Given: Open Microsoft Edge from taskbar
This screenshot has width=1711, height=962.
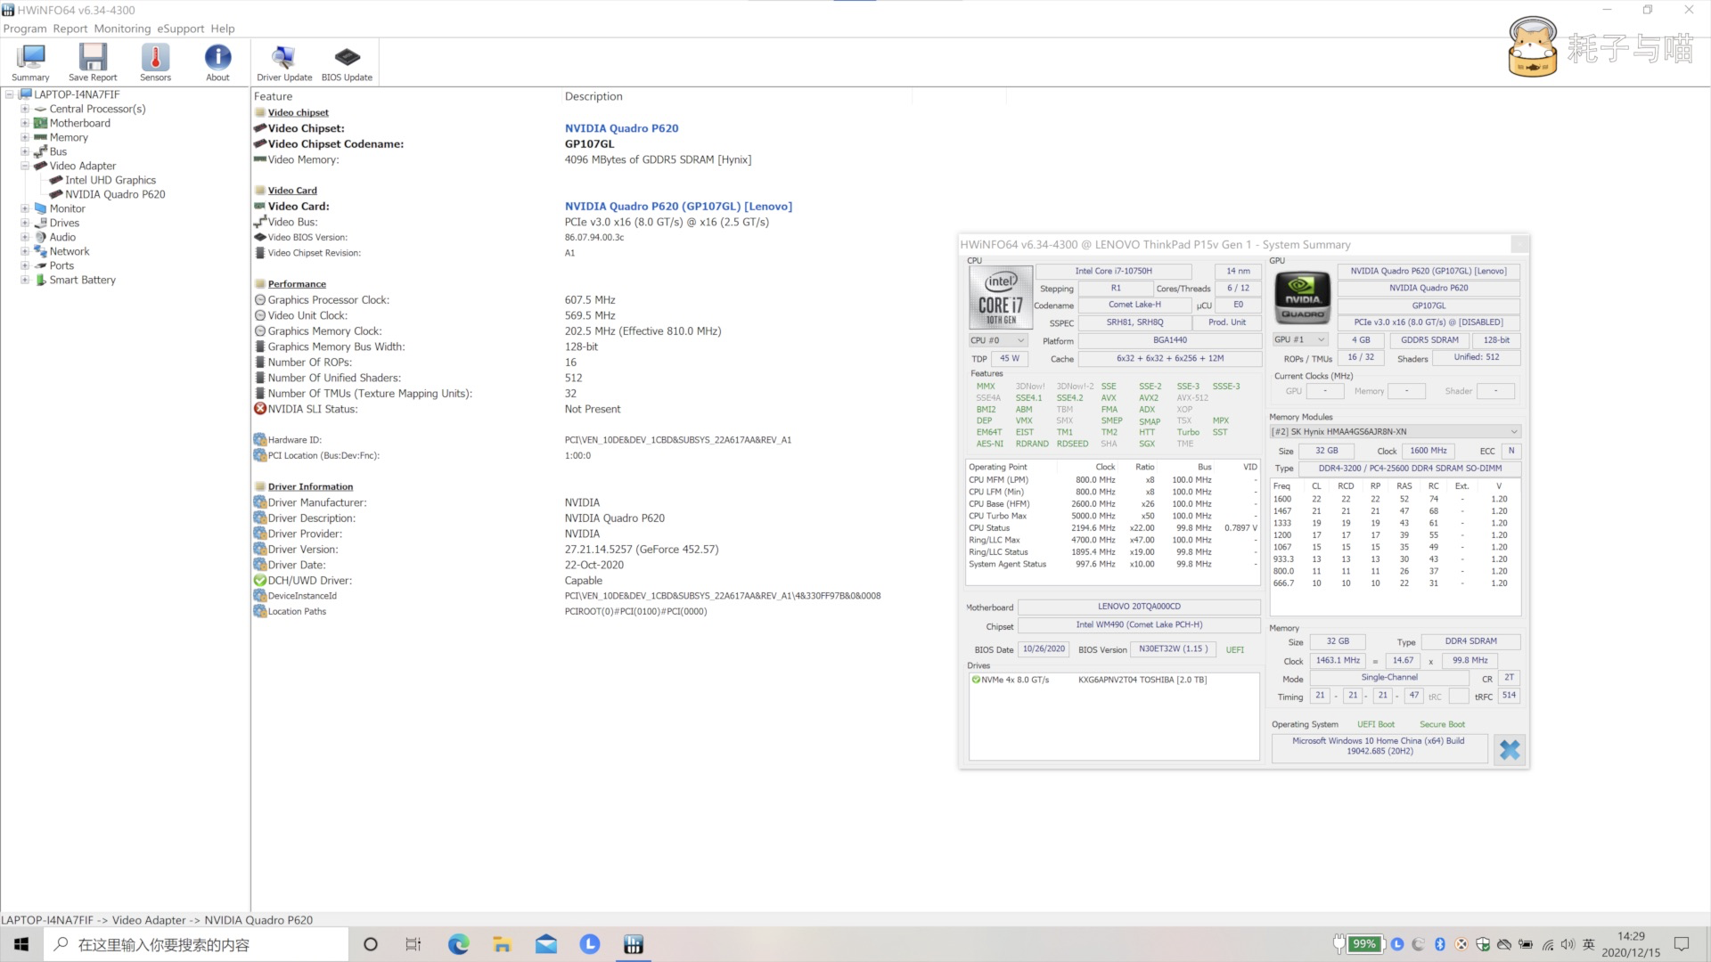Looking at the screenshot, I should [x=458, y=944].
